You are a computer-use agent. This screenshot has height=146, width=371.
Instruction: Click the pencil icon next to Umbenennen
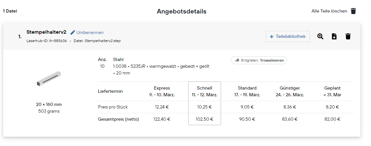[x=73, y=32]
